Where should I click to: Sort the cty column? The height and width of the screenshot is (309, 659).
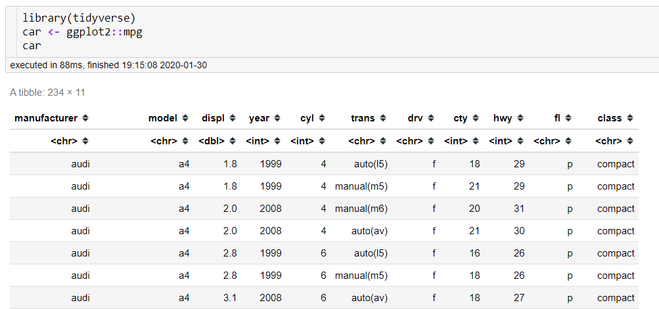click(476, 119)
